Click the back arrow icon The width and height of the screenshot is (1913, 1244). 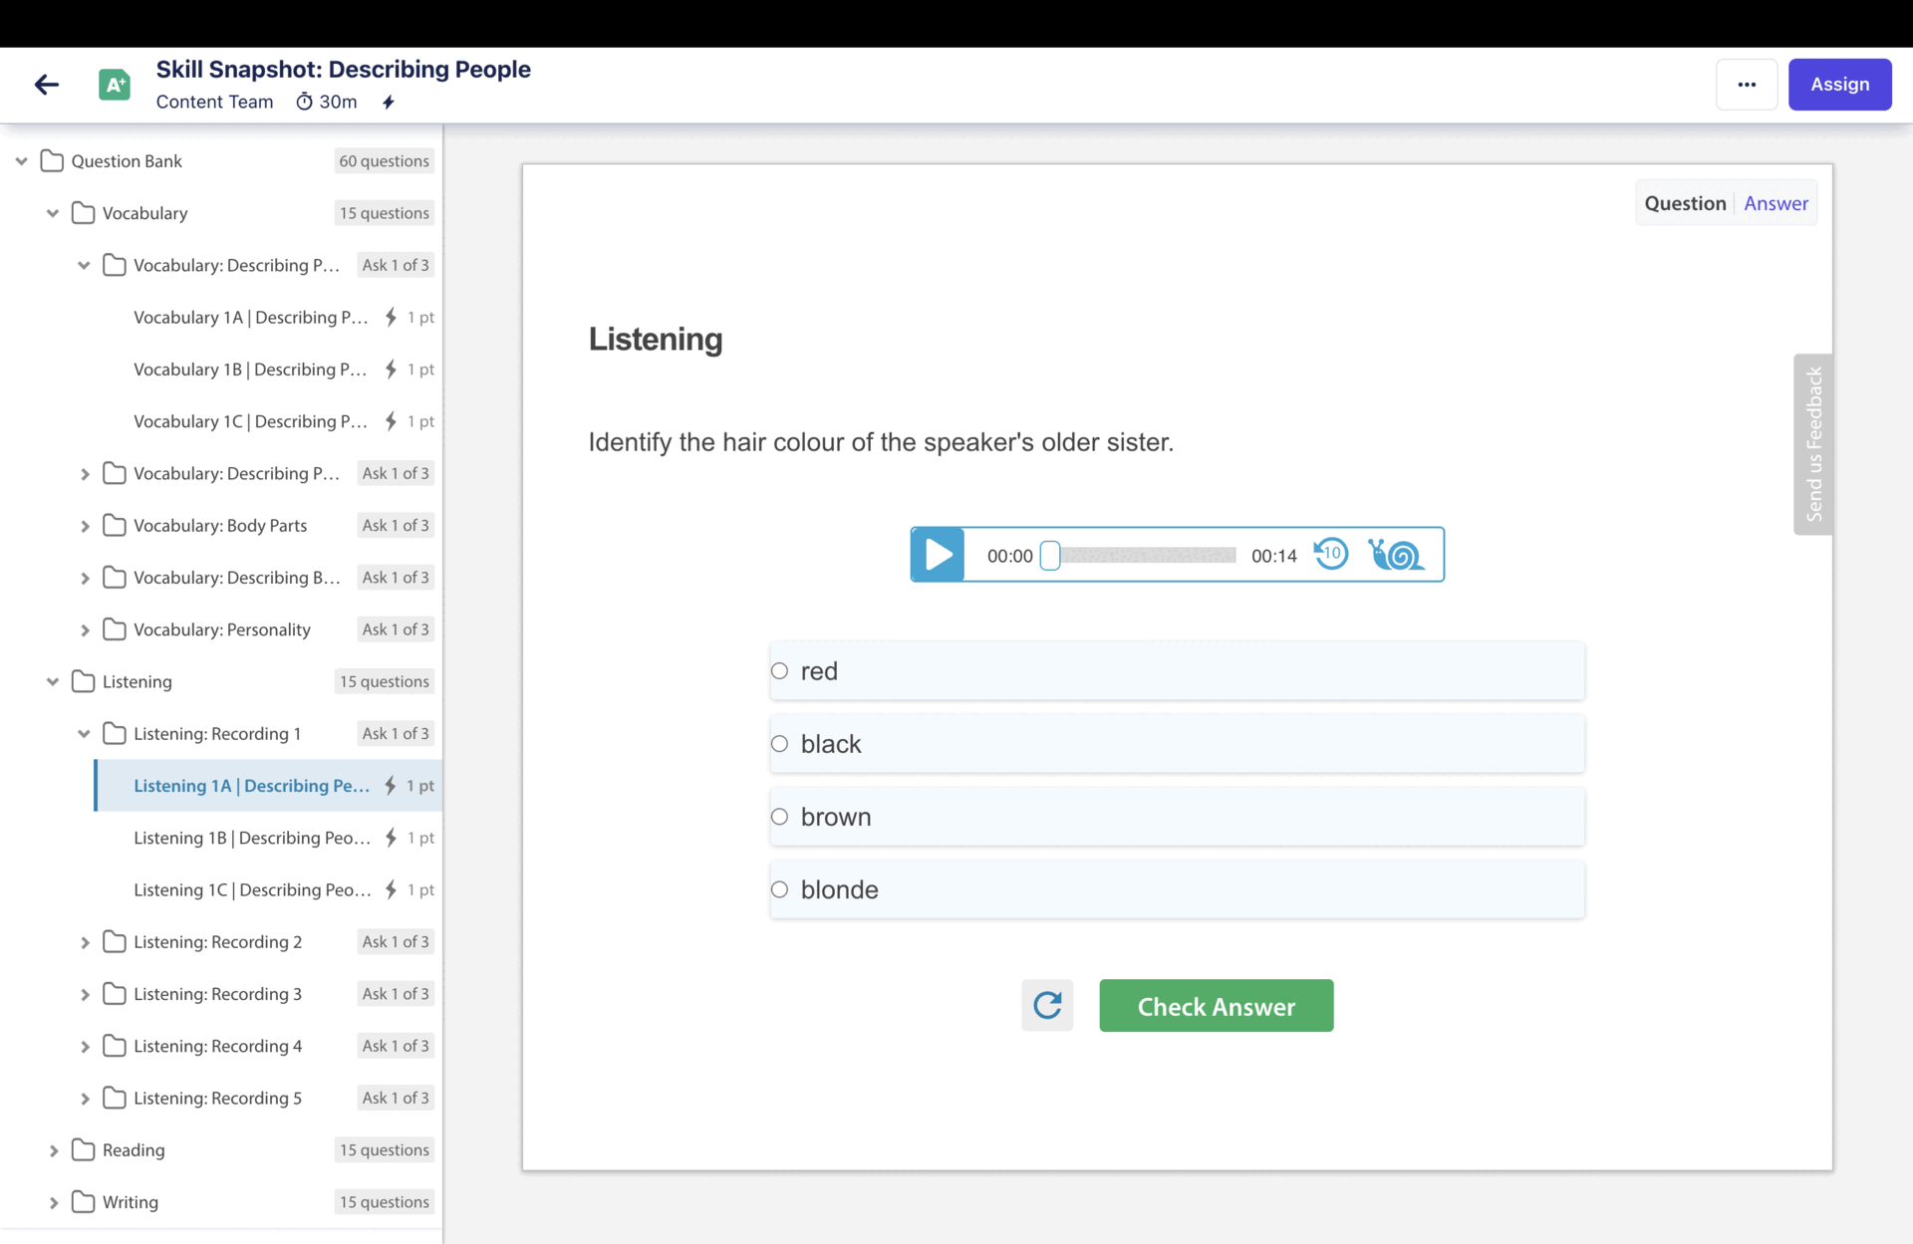[47, 85]
